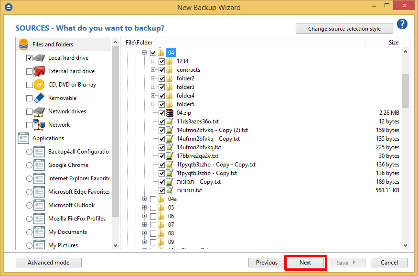This screenshot has width=418, height=276.
Task: Click the CD, DVD or Blu-ray disc icon
Action: tap(39, 85)
